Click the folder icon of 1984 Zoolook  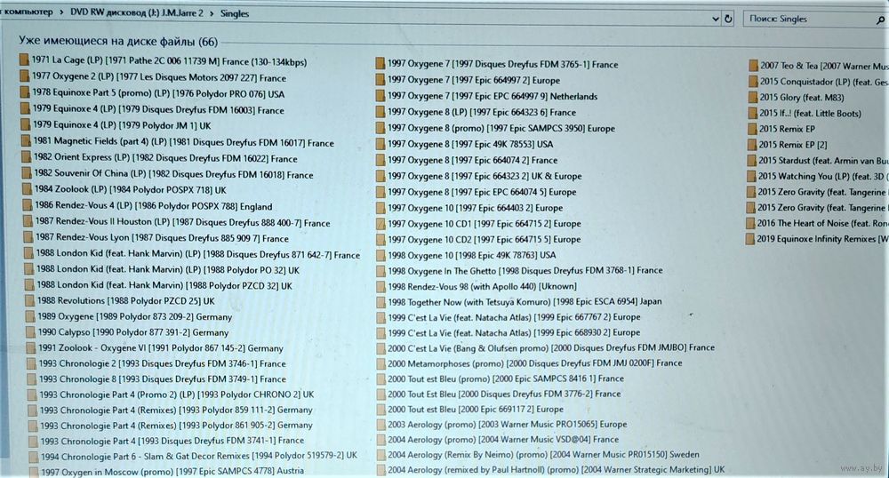coord(28,189)
